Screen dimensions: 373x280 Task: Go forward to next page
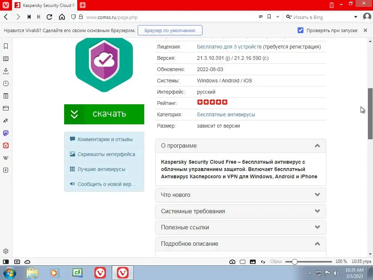coord(18,17)
